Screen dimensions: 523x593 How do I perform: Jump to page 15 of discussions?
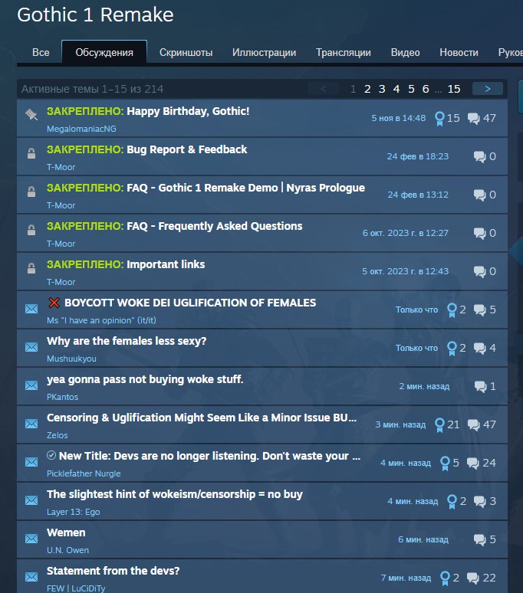click(454, 89)
